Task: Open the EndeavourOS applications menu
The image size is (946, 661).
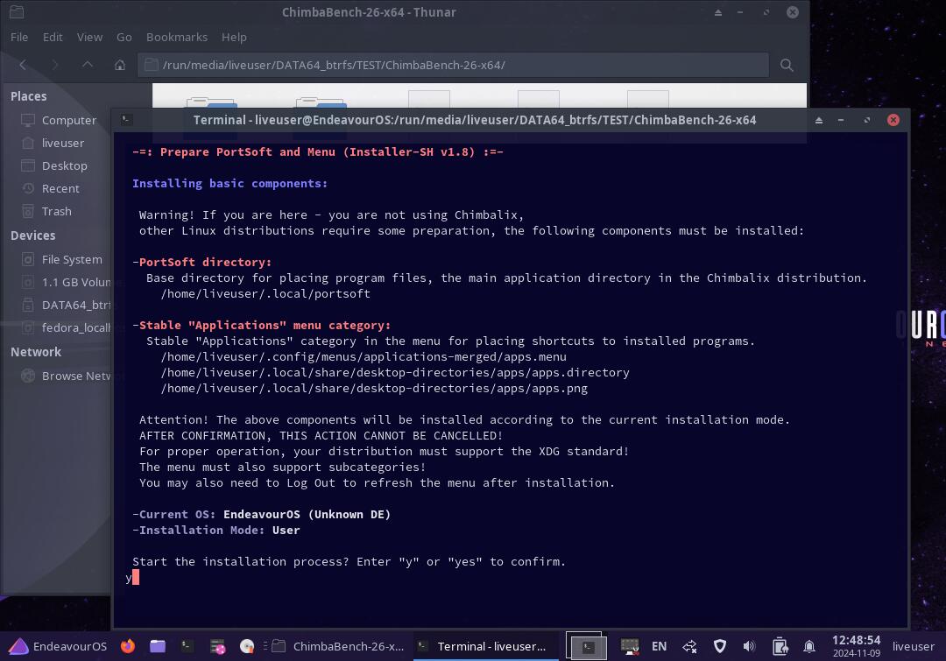Action: tap(59, 646)
